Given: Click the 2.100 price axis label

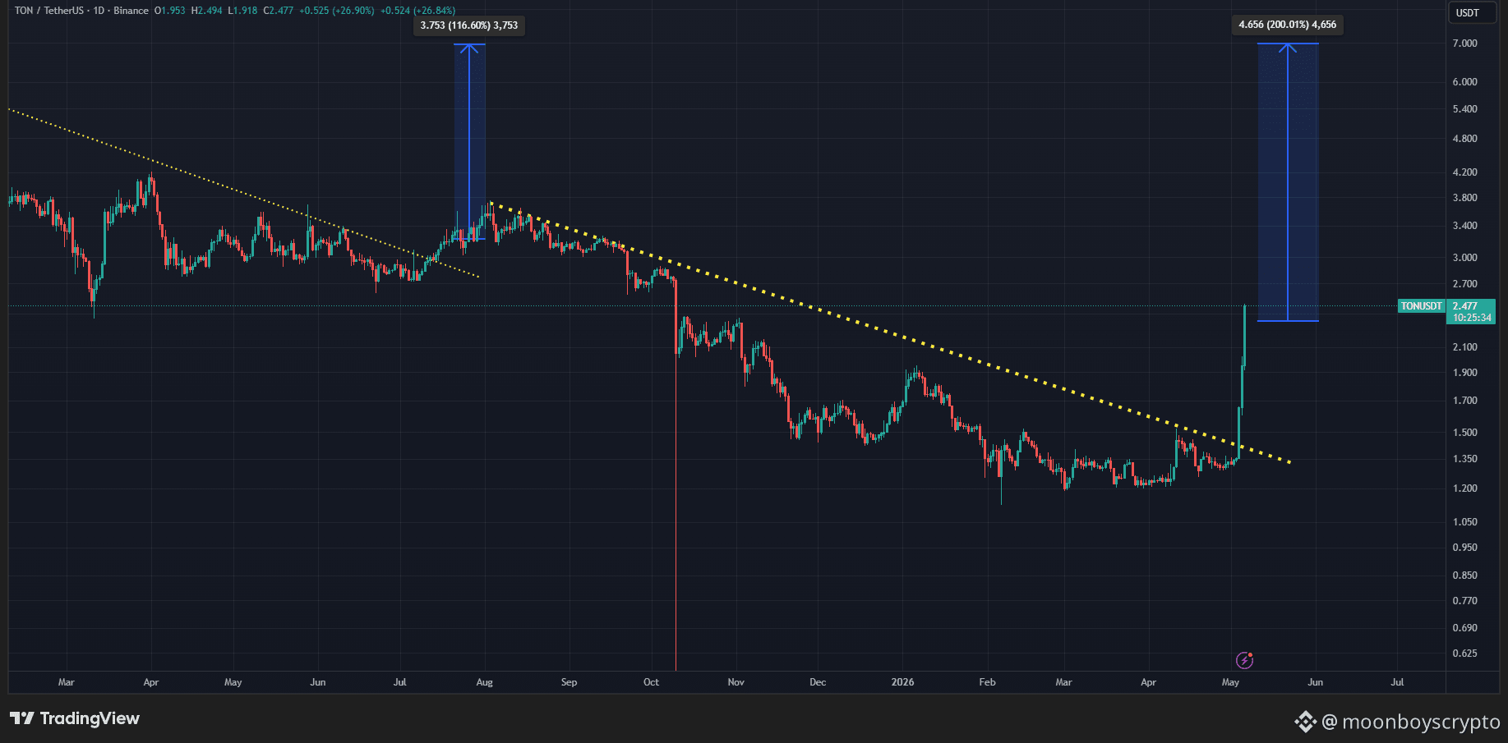Looking at the screenshot, I should (1464, 347).
